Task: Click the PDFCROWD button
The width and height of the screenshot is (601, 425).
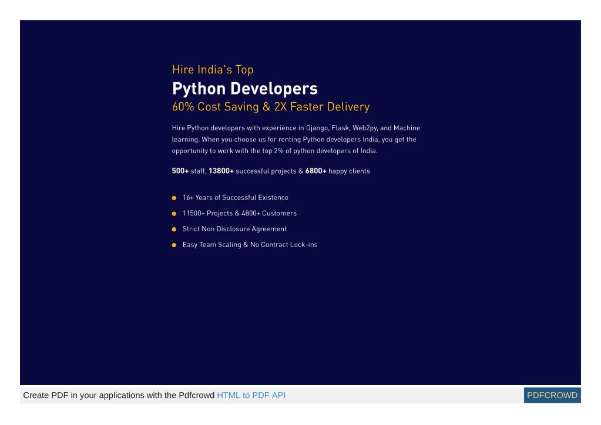Action: pos(552,395)
